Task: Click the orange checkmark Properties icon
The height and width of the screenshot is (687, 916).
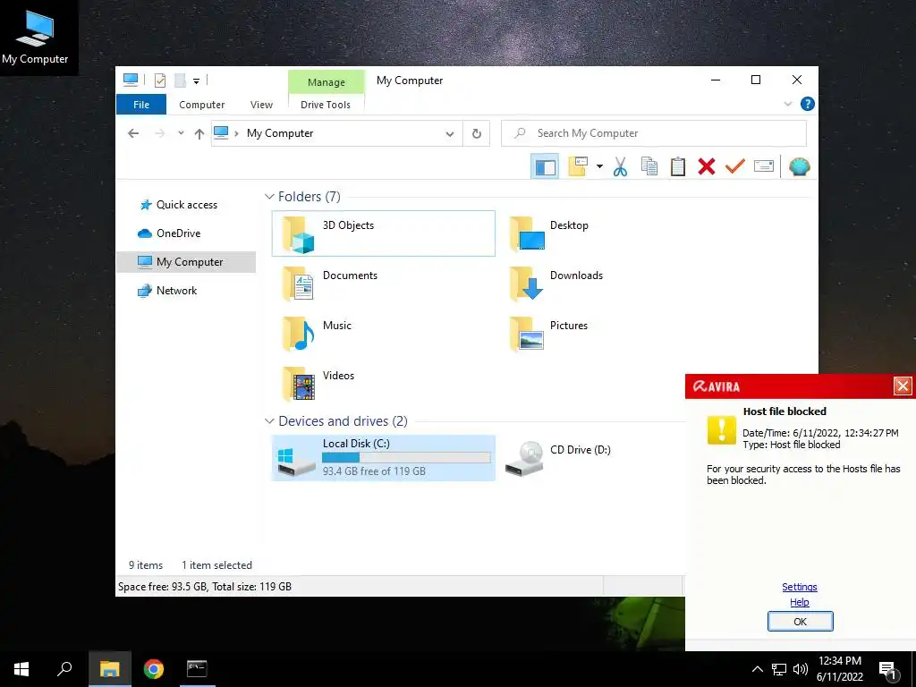Action: click(x=735, y=166)
